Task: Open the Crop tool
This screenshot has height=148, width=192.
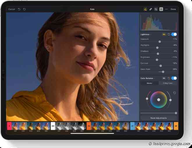Action: point(156,9)
